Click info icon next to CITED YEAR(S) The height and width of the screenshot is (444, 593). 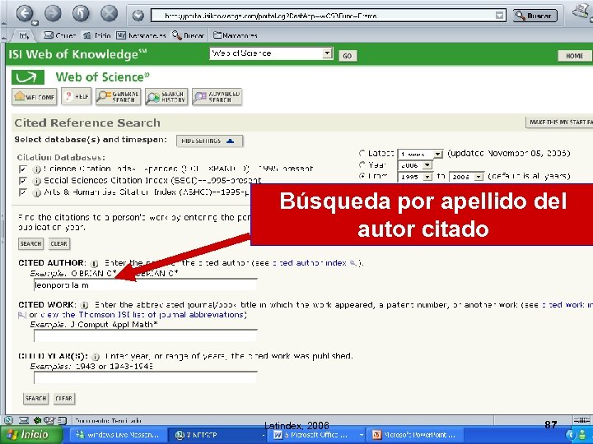pos(96,356)
